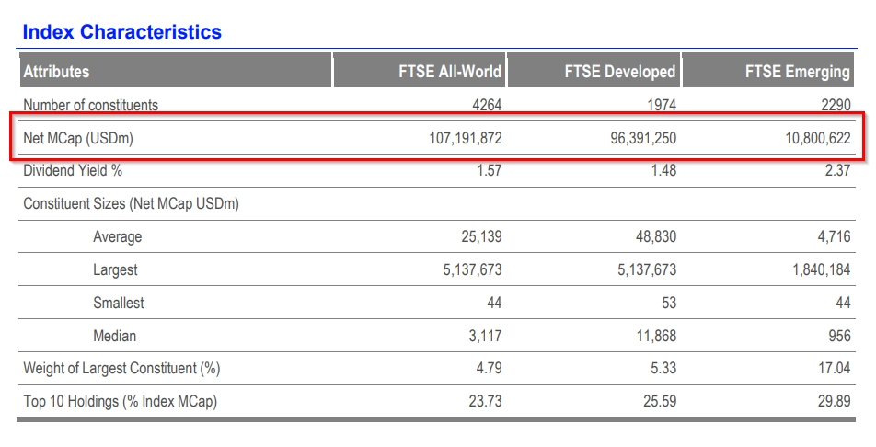The image size is (876, 447).
Task: Click the Dividend Yield % label
Action: click(x=73, y=170)
